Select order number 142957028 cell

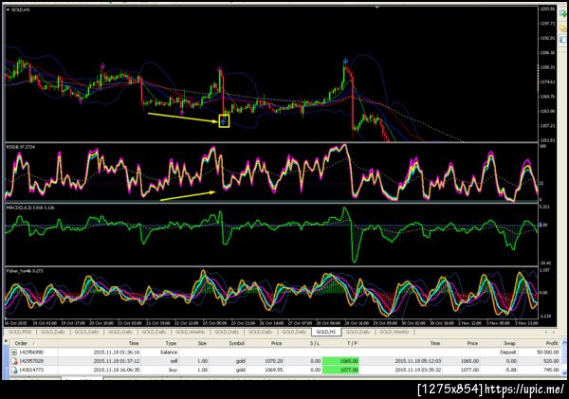click(31, 361)
